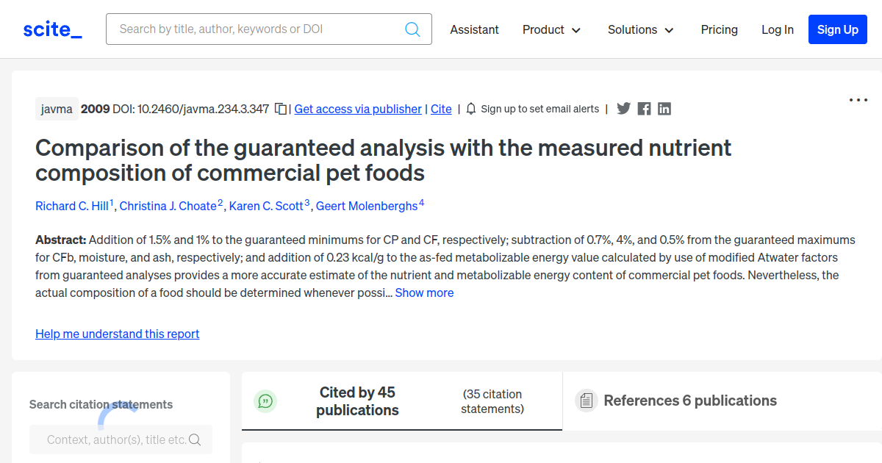The height and width of the screenshot is (463, 882).
Task: Switch to References 6 publications tab
Action: (x=689, y=401)
